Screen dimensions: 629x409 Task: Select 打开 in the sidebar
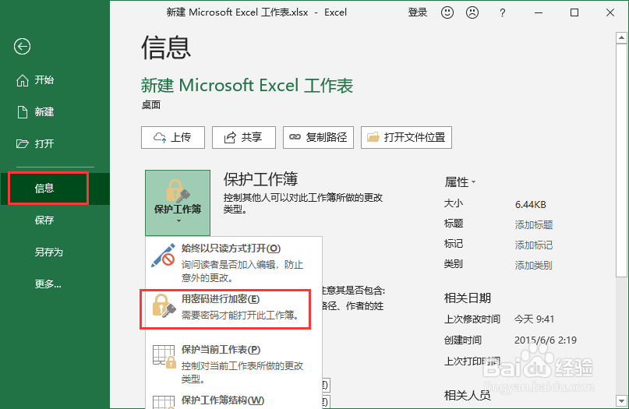click(35, 143)
